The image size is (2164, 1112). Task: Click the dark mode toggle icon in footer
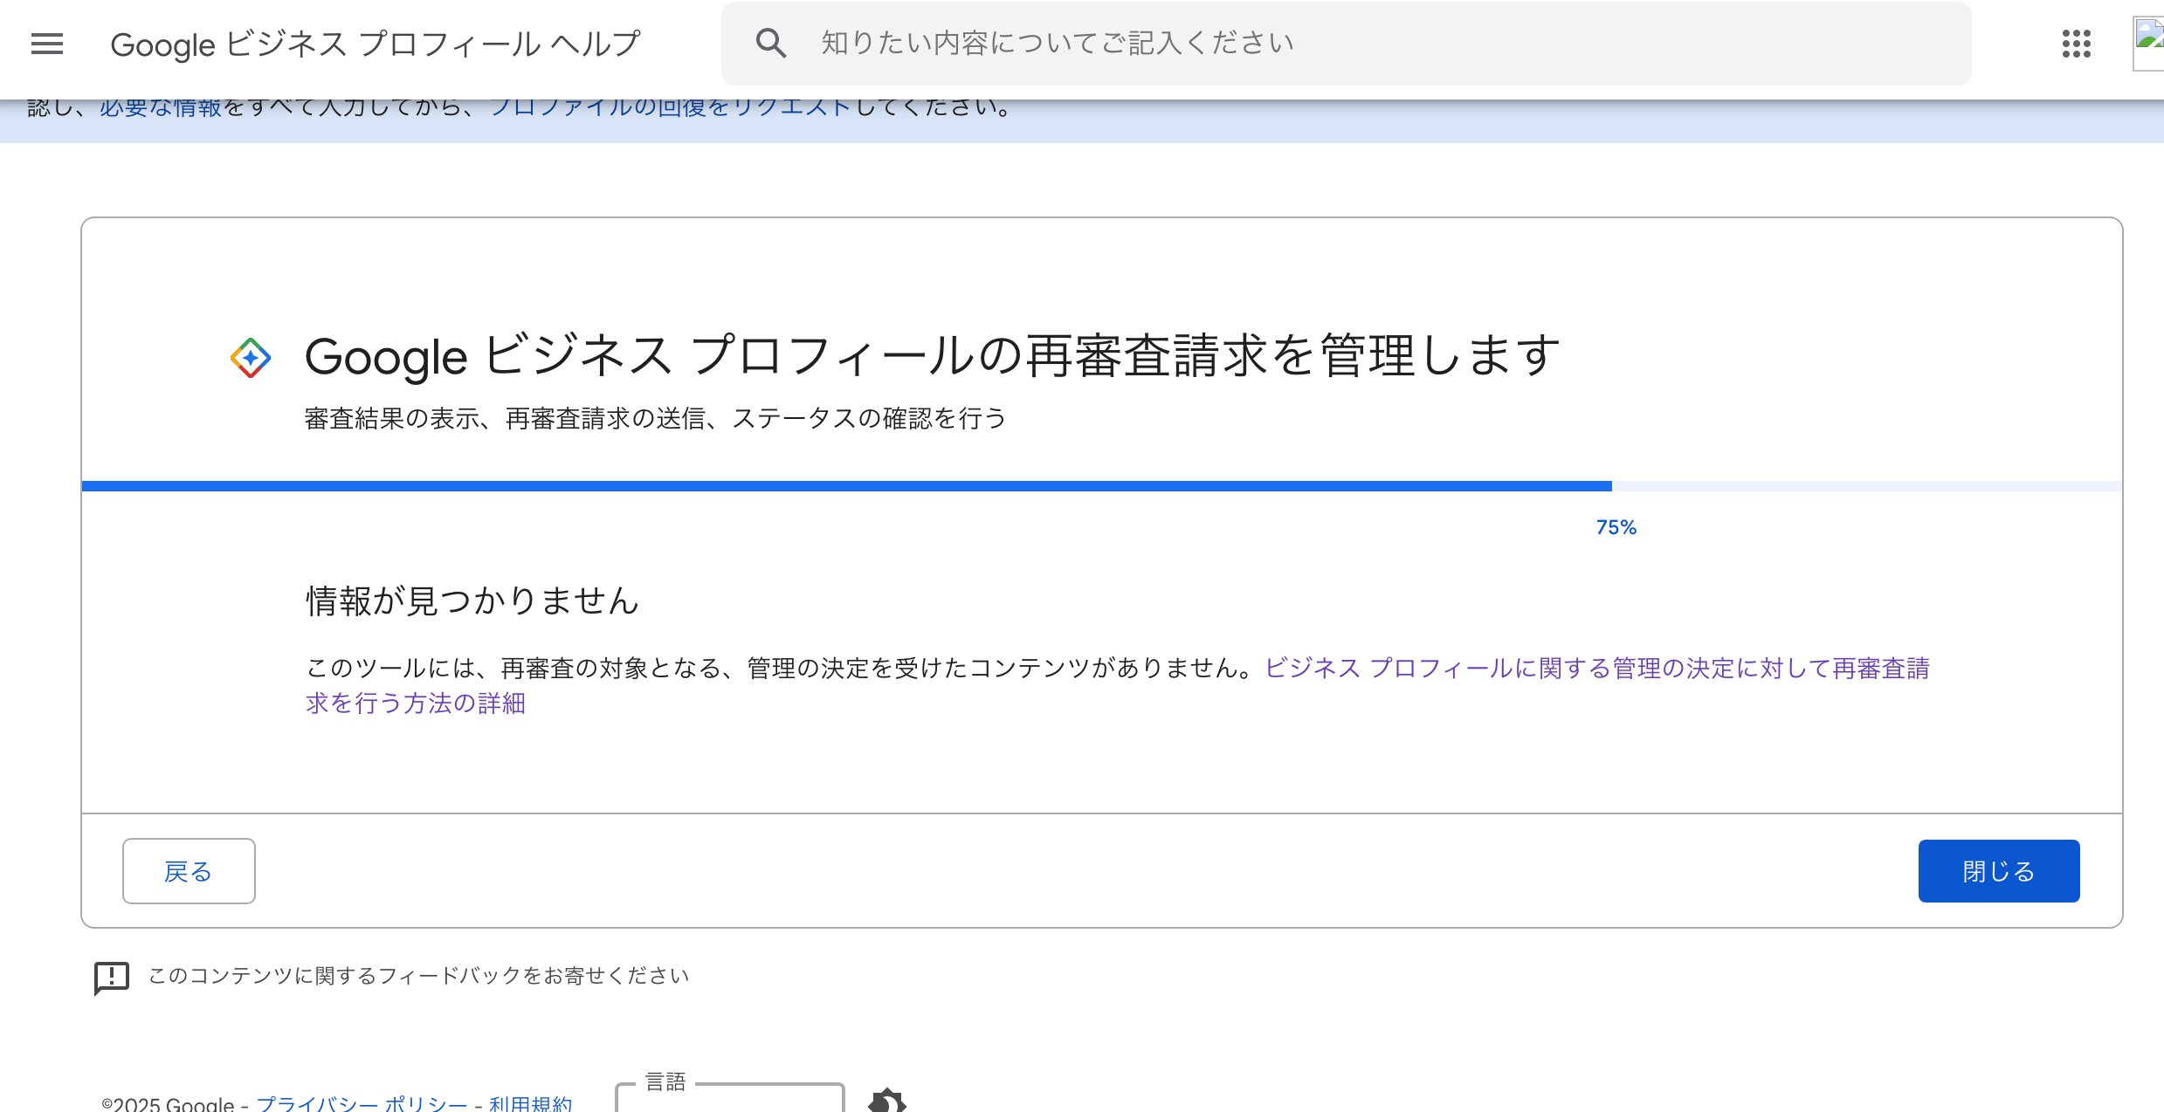pos(887,1100)
